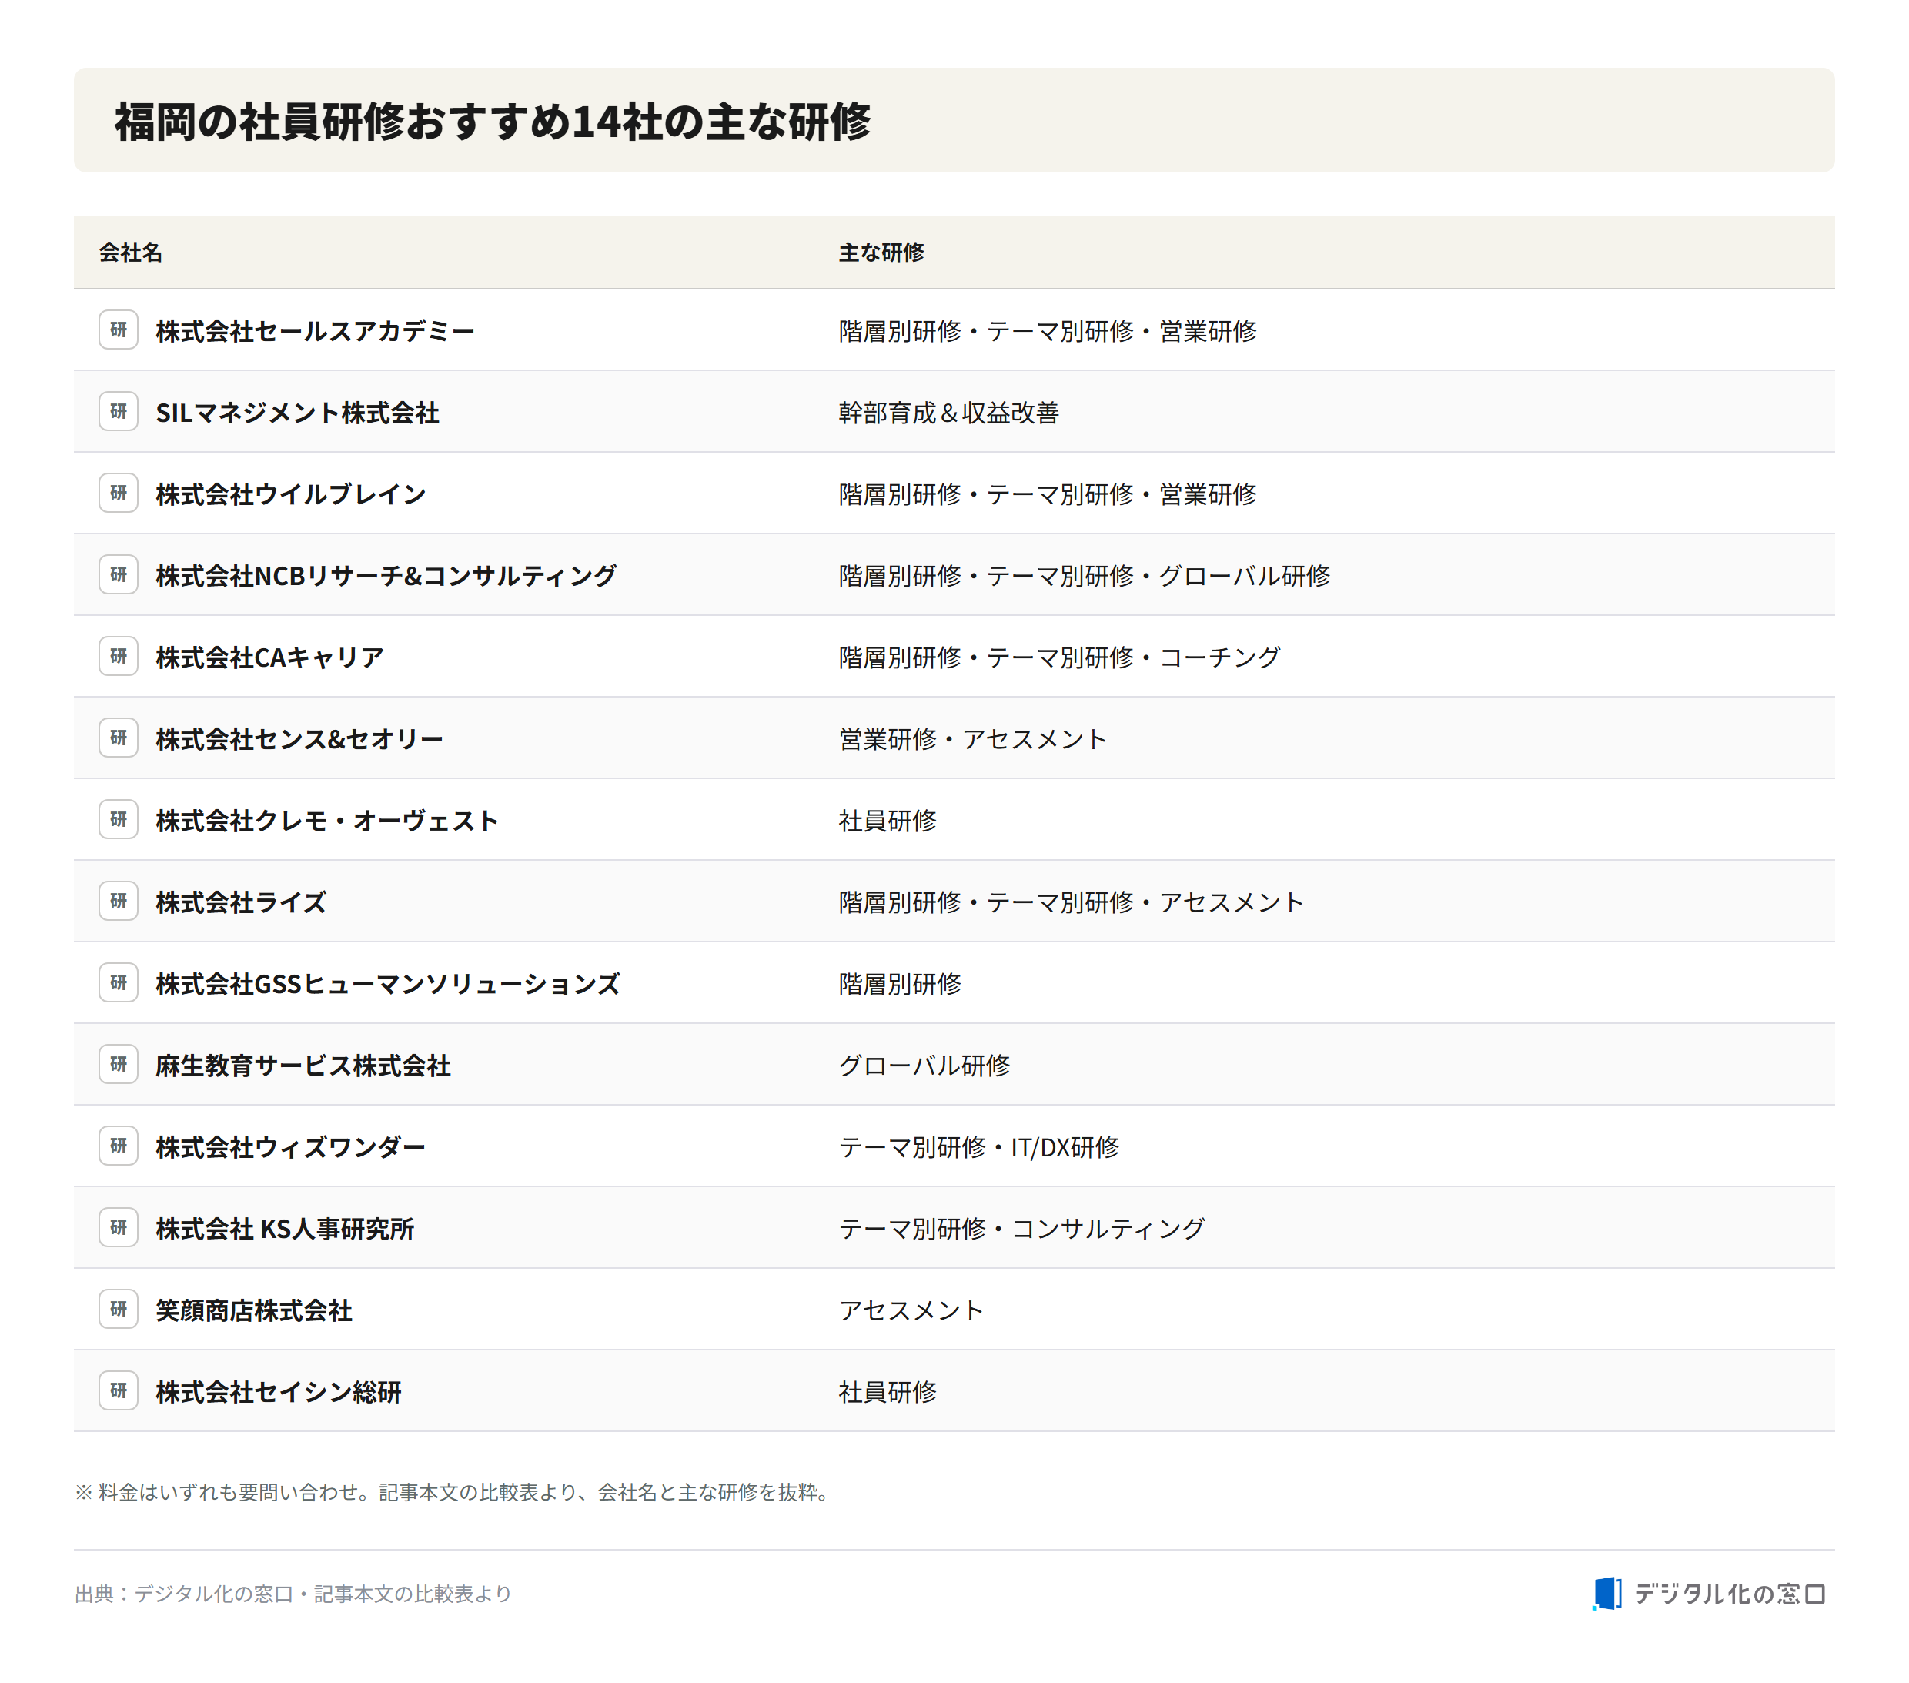Click the blue デジタル化の窓口 logo icon
Image resolution: width=1909 pixels, height=1683 pixels.
coord(1607,1594)
